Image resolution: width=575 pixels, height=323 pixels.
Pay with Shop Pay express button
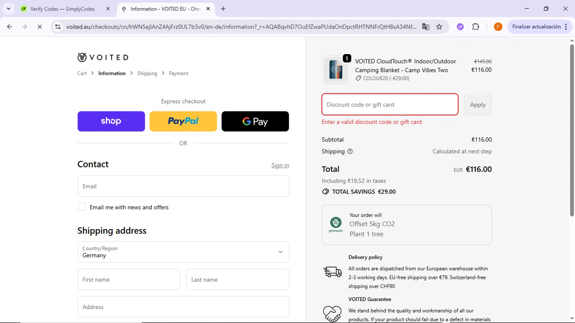[111, 121]
